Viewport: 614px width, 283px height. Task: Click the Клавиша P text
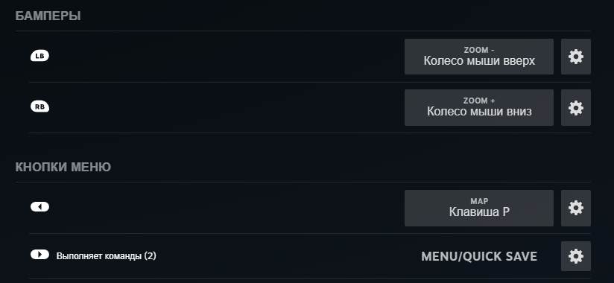(479, 212)
